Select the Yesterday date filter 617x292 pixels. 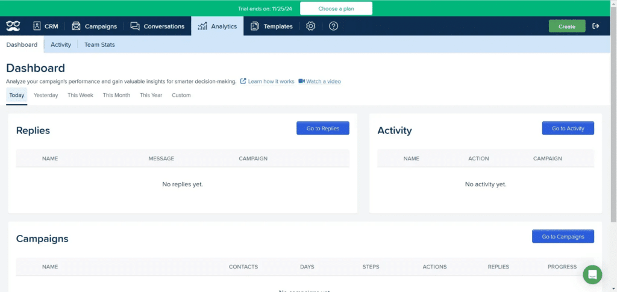[46, 95]
